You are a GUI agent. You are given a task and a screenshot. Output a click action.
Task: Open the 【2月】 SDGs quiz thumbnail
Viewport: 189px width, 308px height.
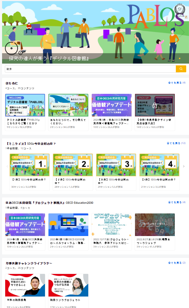click(73, 165)
